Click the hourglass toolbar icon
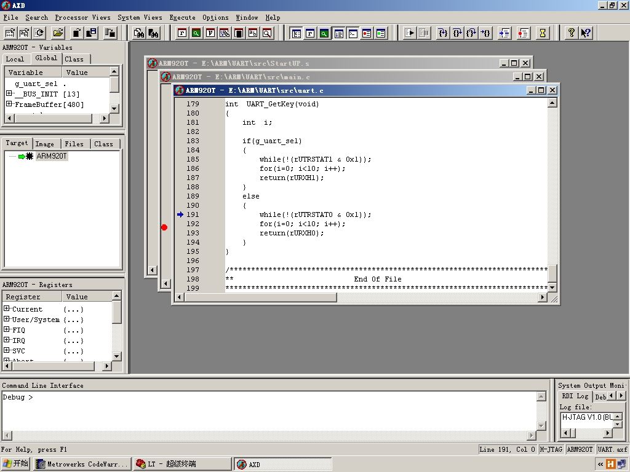The image size is (630, 472). pos(543,33)
